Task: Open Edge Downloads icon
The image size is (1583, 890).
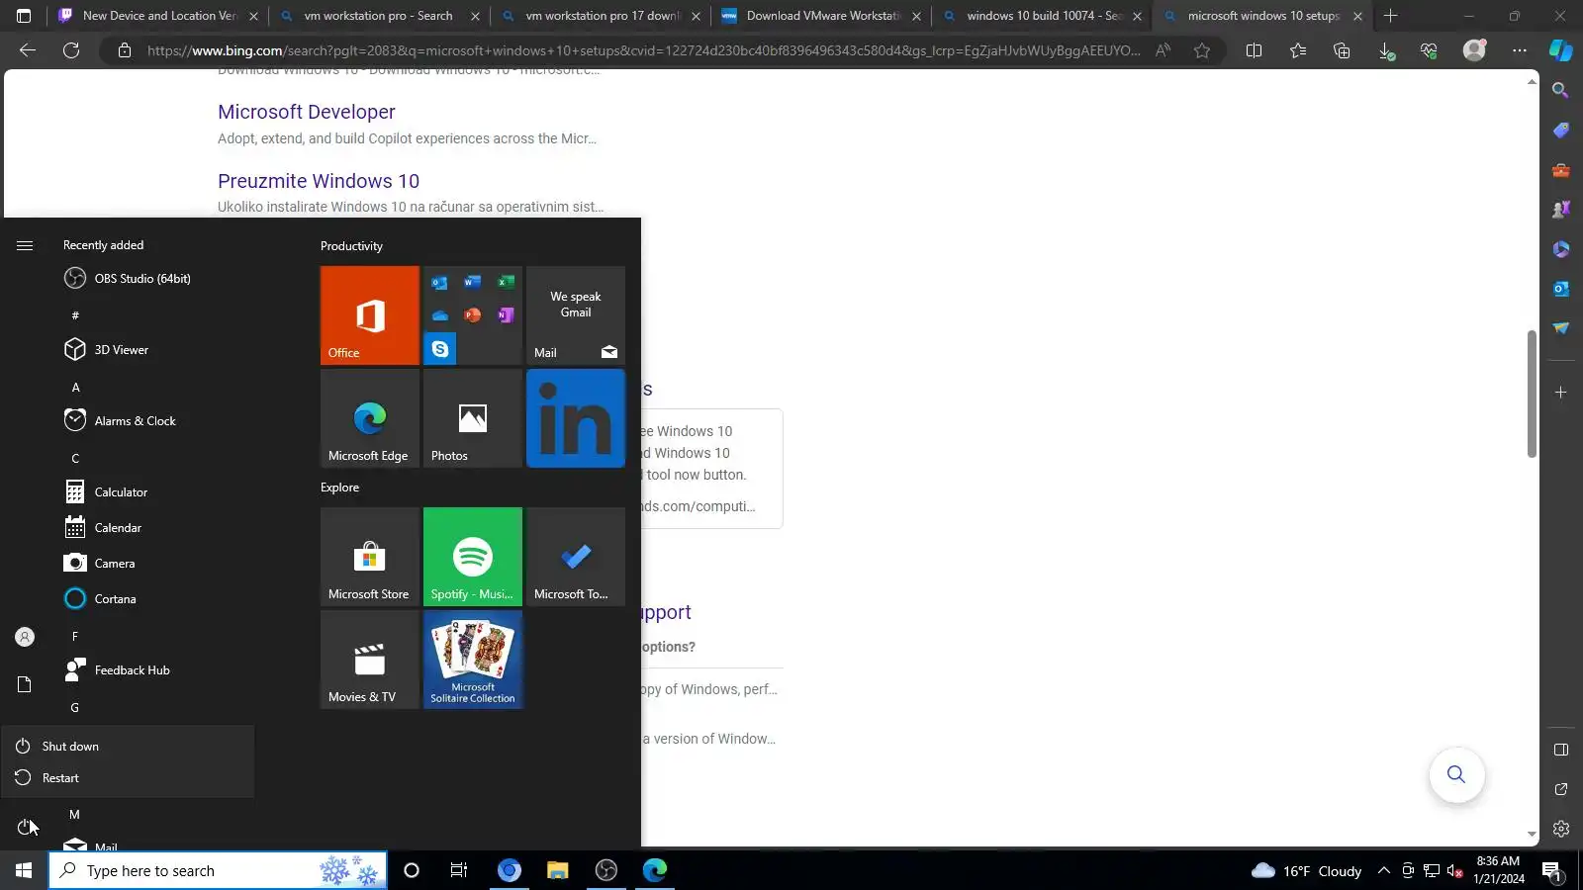Action: (x=1386, y=50)
